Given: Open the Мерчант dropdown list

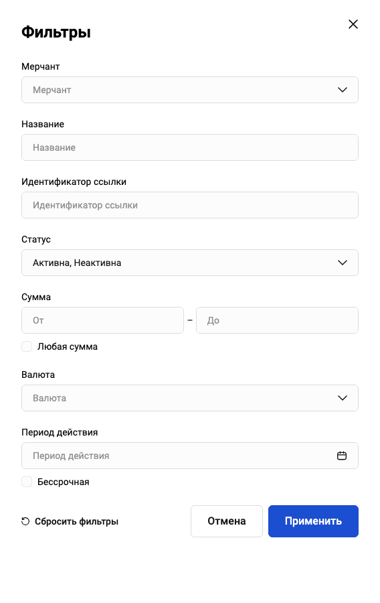Looking at the screenshot, I should point(190,90).
